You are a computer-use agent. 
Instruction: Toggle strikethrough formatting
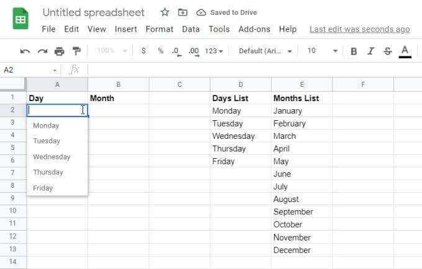tap(387, 51)
